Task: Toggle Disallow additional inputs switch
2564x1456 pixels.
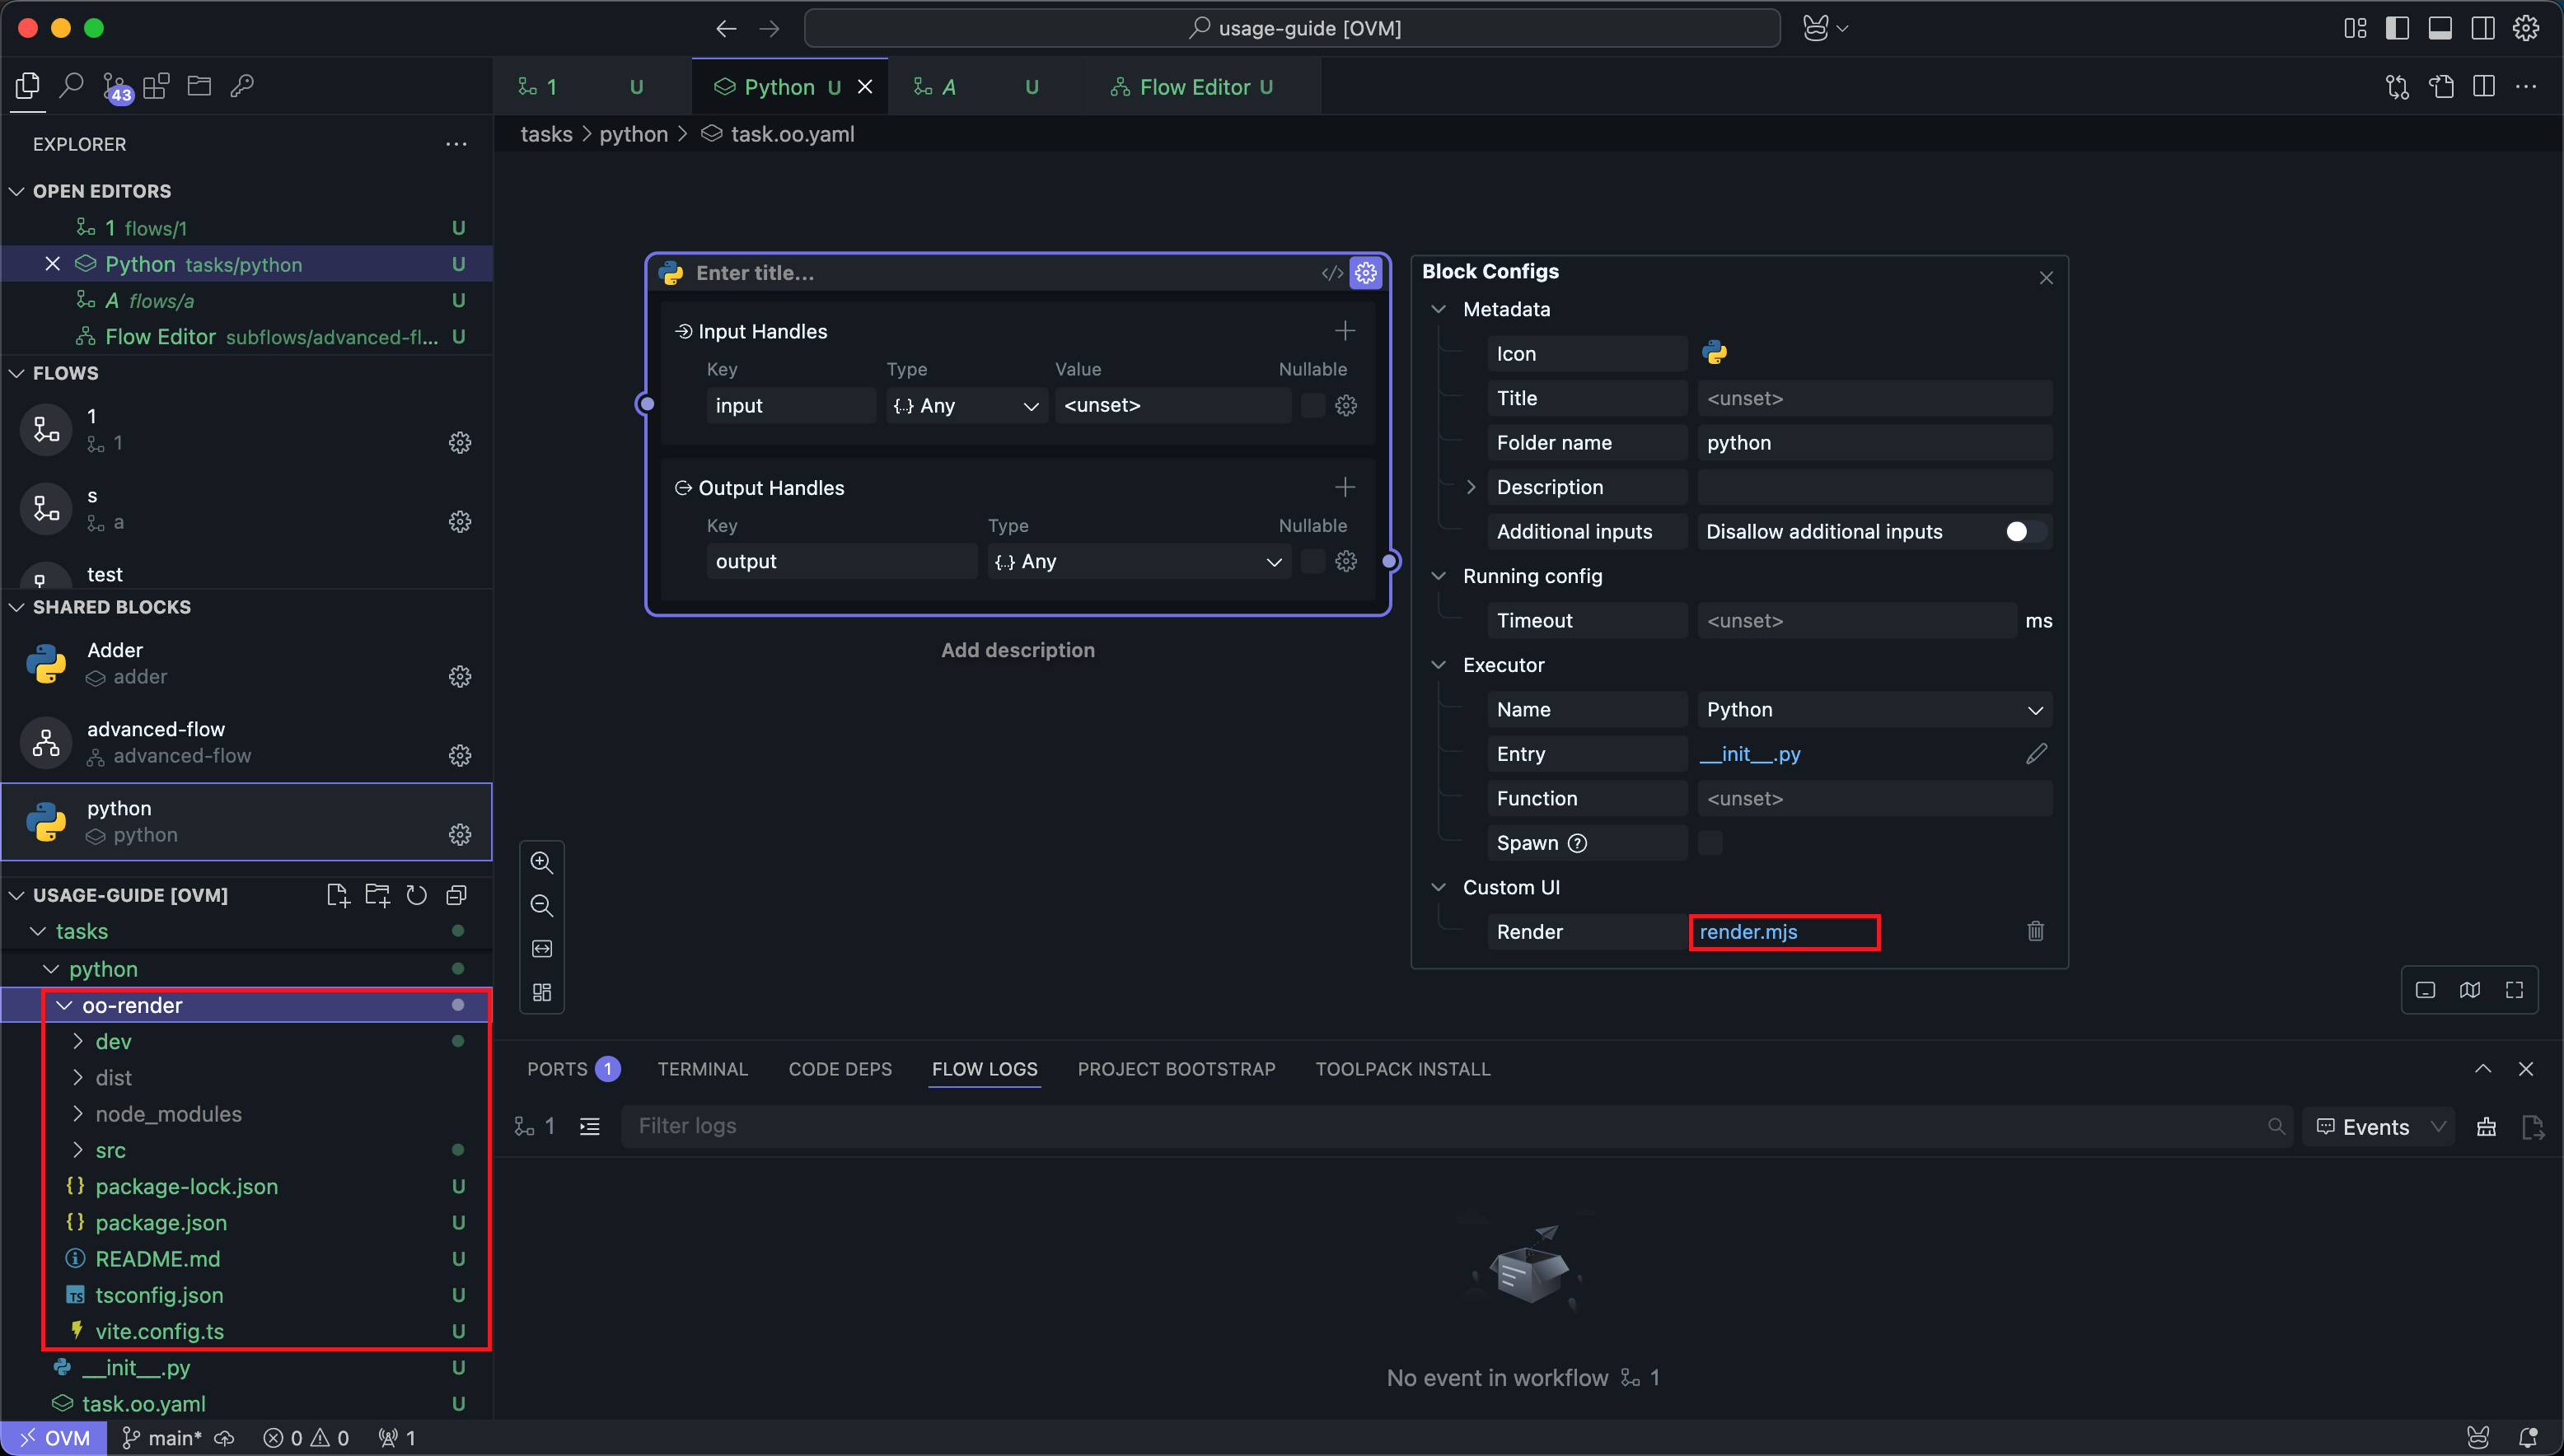Action: click(2025, 531)
